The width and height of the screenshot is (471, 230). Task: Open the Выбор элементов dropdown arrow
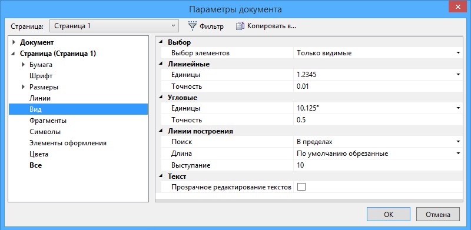458,53
